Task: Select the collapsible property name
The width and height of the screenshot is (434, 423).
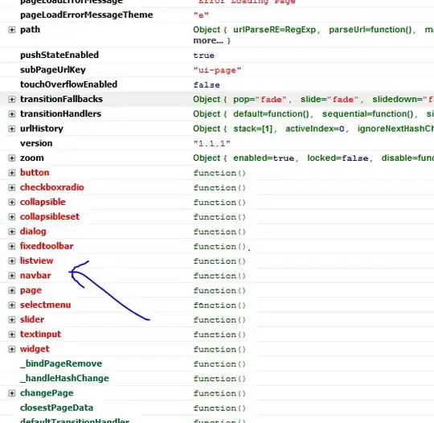Action: (x=43, y=202)
